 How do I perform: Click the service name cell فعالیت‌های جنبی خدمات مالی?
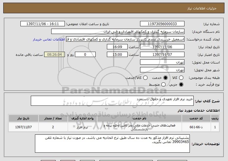click(139, 127)
